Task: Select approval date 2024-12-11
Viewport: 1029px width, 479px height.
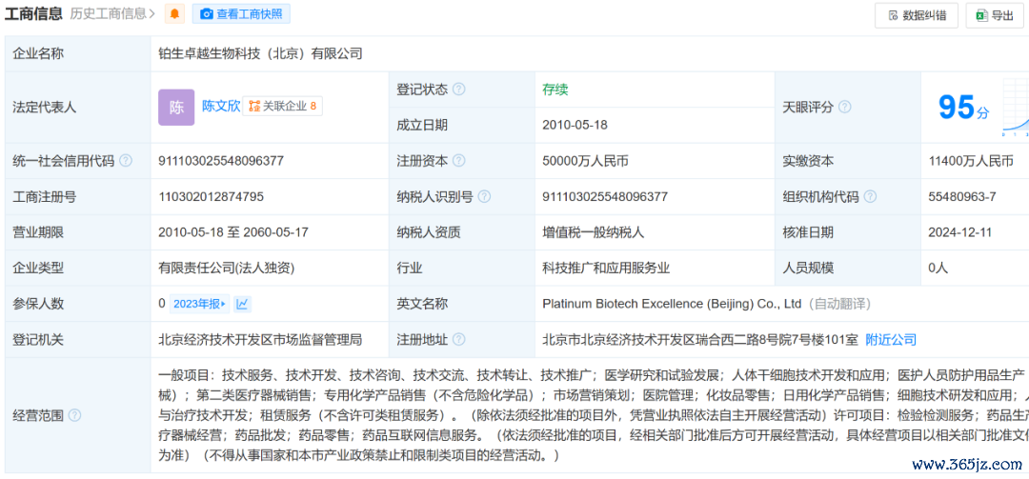Action: (960, 232)
